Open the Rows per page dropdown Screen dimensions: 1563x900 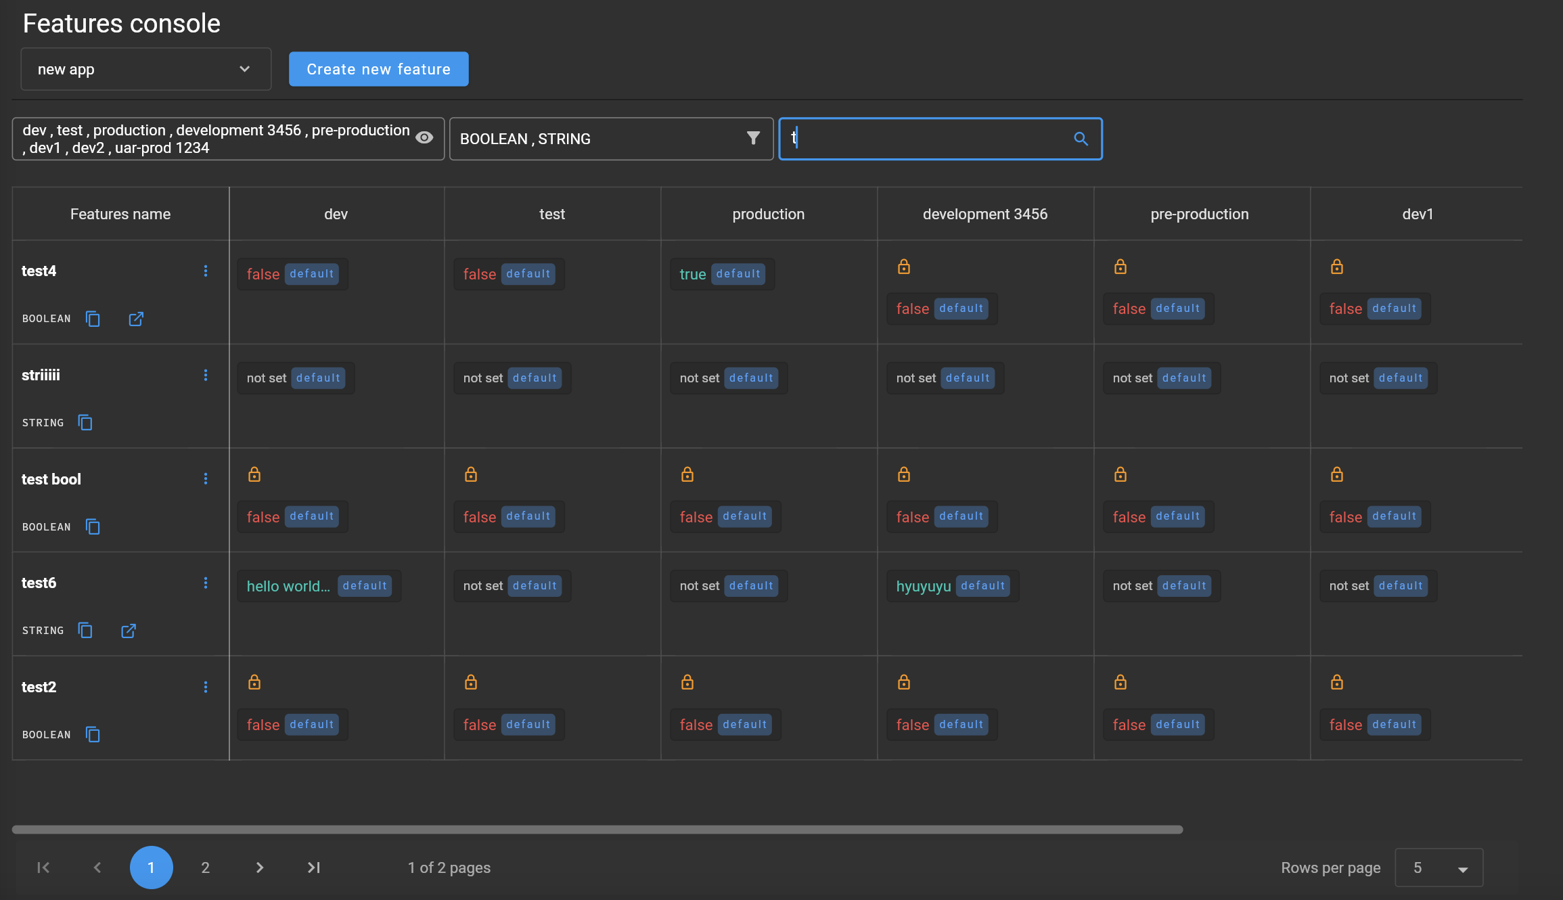[x=1439, y=867]
